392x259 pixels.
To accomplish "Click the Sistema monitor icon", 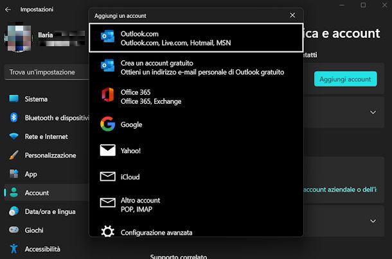I will [13, 99].
